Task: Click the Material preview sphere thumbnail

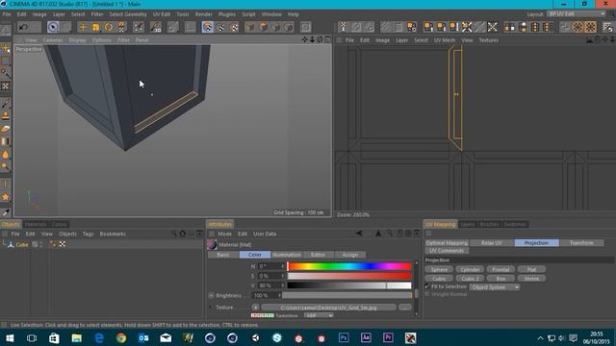Action: point(212,244)
